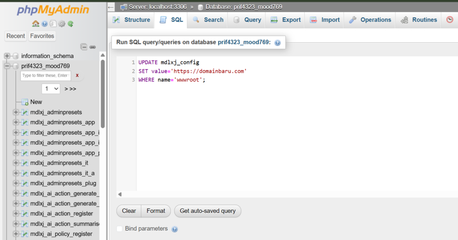This screenshot has width=458, height=240.
Task: Click Get auto-saved query button
Action: tap(208, 211)
